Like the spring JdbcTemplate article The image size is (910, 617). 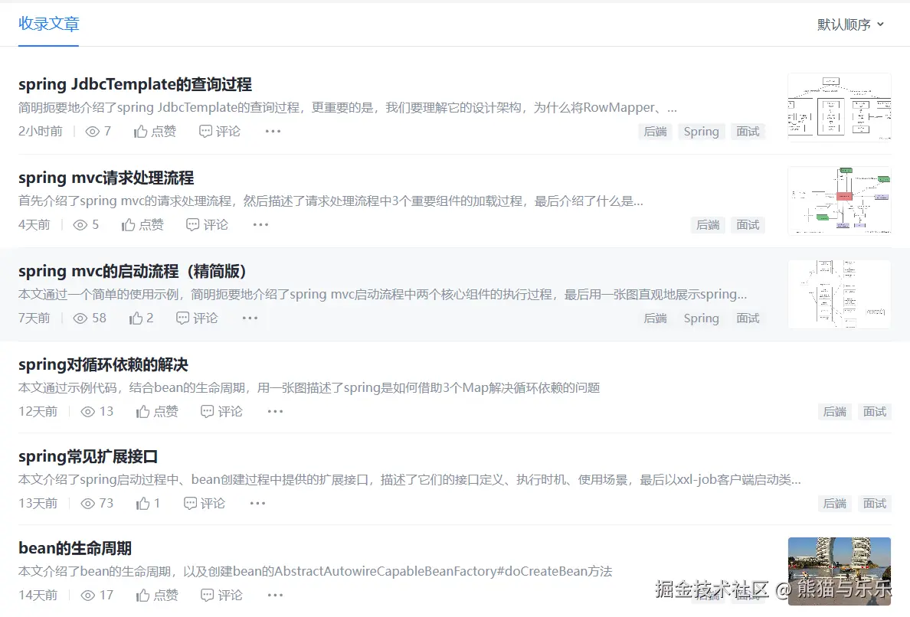(x=155, y=132)
